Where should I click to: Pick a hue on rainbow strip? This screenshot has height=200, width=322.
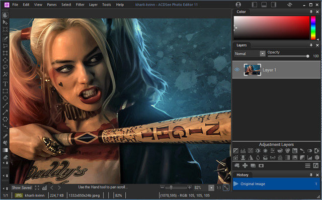click(x=313, y=28)
